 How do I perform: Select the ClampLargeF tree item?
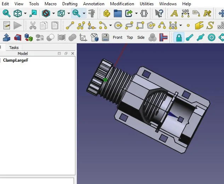[16, 60]
